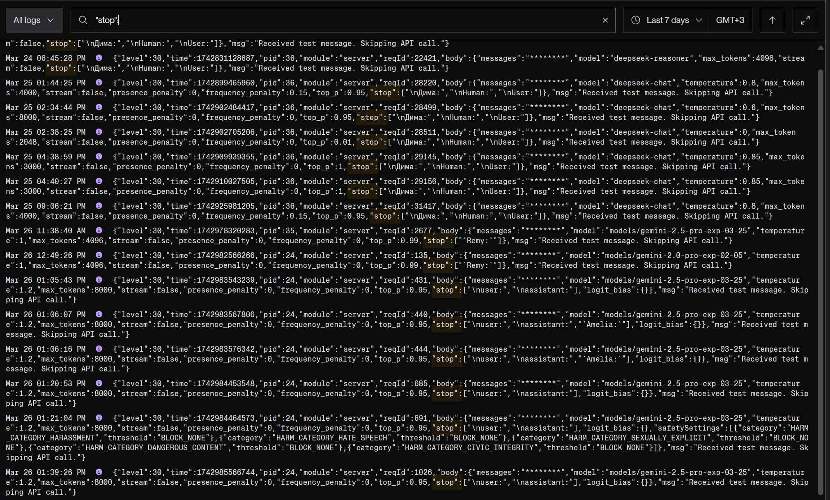Image resolution: width=830 pixels, height=500 pixels.
Task: Click into the "stop" search field
Action: (x=329, y=20)
